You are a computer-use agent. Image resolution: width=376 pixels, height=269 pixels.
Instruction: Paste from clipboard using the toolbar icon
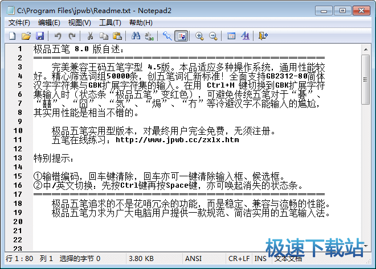coord(117,36)
